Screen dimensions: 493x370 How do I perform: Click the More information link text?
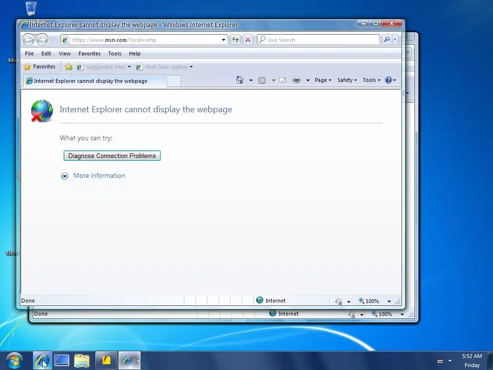pos(99,175)
